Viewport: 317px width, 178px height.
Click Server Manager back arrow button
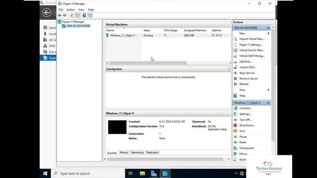coord(47,12)
